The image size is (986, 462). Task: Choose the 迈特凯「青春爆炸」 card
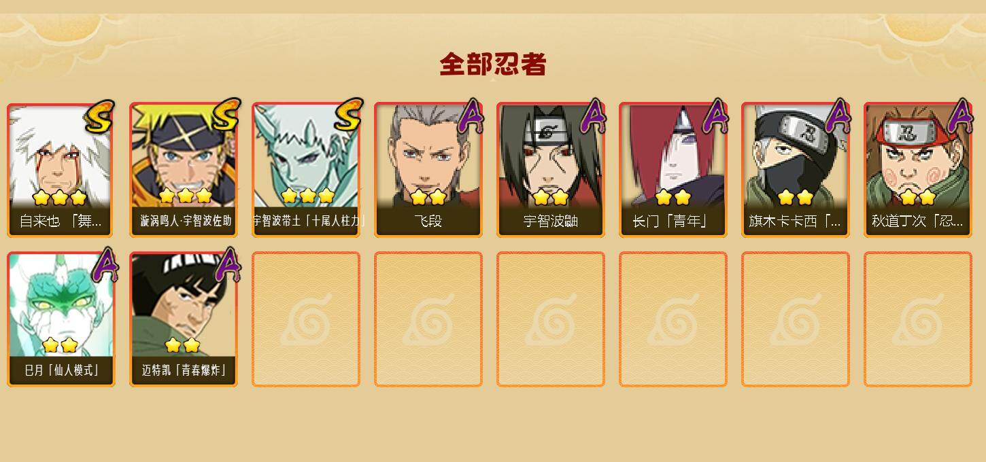(184, 319)
